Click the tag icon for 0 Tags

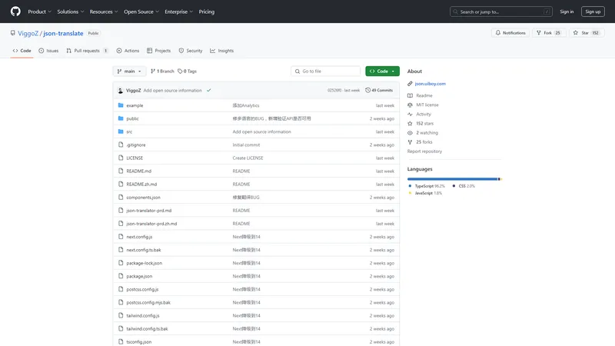[180, 71]
